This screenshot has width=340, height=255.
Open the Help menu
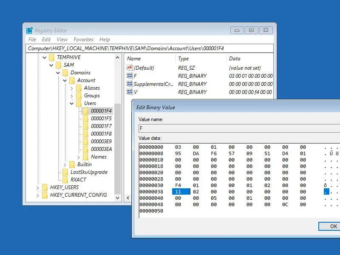coord(105,40)
